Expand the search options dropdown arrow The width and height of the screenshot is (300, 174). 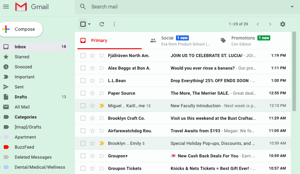tap(292, 7)
